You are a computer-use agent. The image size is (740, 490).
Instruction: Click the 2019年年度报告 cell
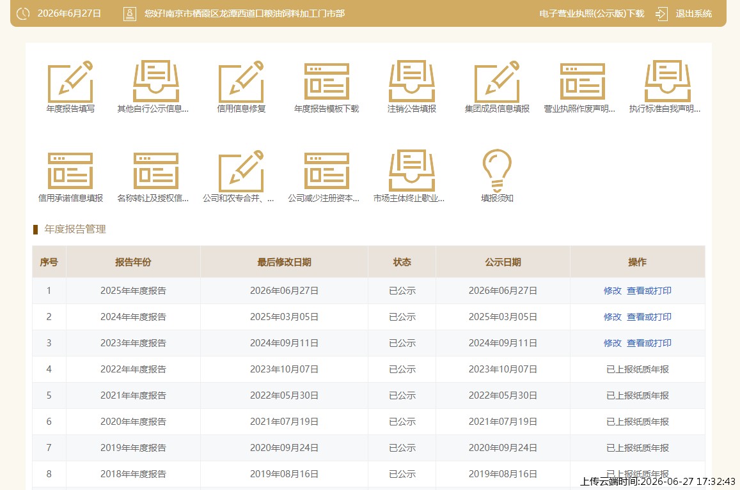click(133, 448)
